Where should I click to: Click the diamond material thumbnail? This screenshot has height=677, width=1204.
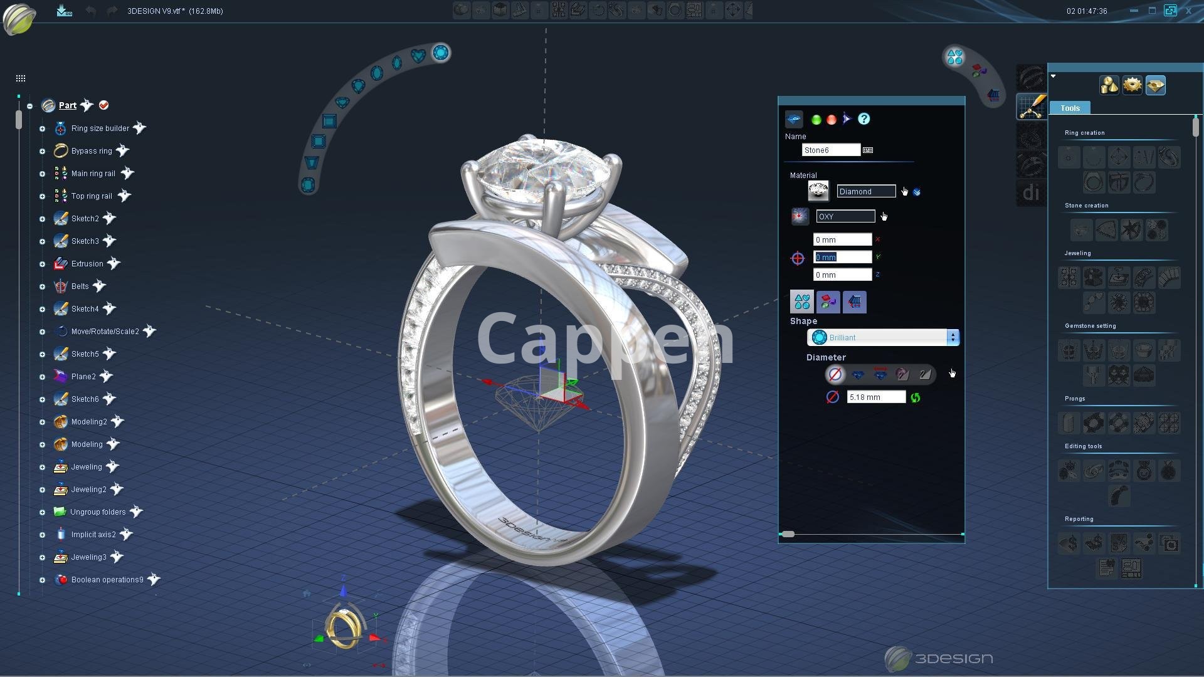point(818,191)
